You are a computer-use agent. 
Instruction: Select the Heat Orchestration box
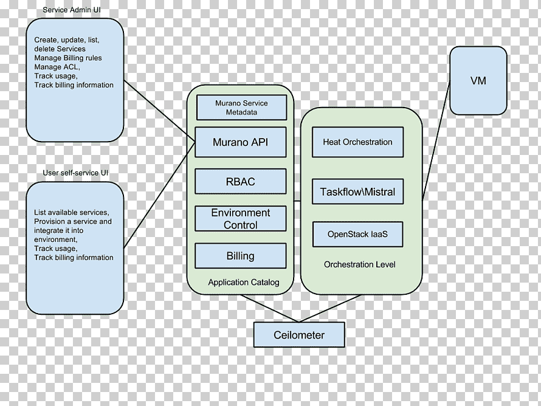(x=358, y=142)
